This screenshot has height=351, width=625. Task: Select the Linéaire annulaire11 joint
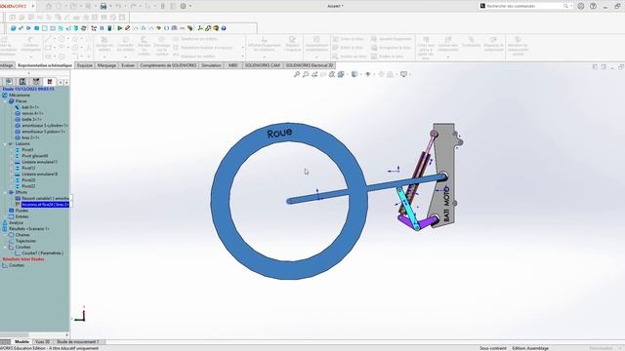[x=39, y=162]
